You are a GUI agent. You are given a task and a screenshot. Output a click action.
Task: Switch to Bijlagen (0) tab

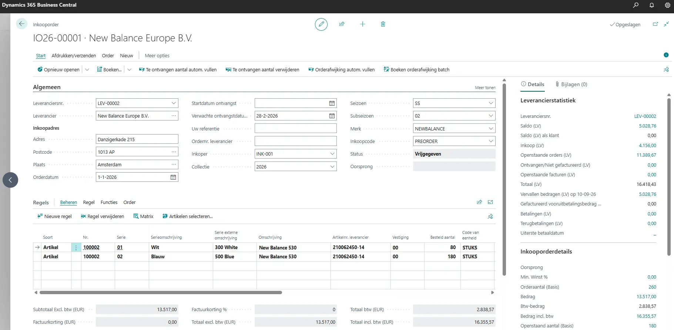(x=571, y=84)
